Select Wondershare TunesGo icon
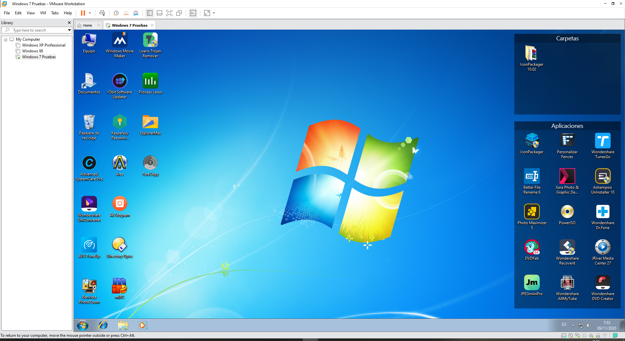The image size is (625, 341). pos(603,146)
